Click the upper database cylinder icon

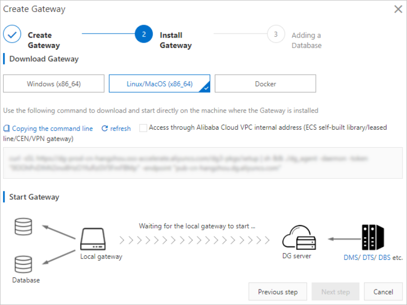pyautogui.click(x=24, y=226)
